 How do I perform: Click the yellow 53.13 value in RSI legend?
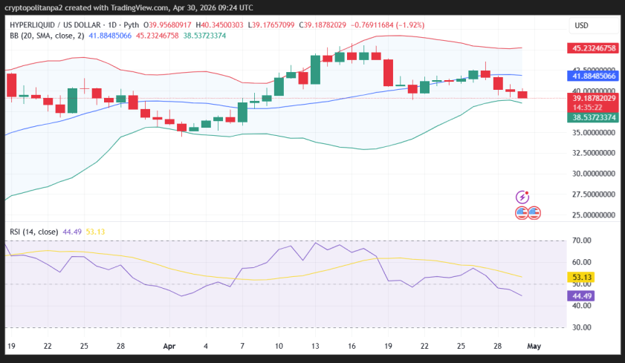[x=95, y=232]
